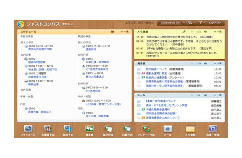Open 教職員の健康調査 survey bulletin link
Image resolution: width=242 pixels, height=158 pixels.
coord(156,77)
